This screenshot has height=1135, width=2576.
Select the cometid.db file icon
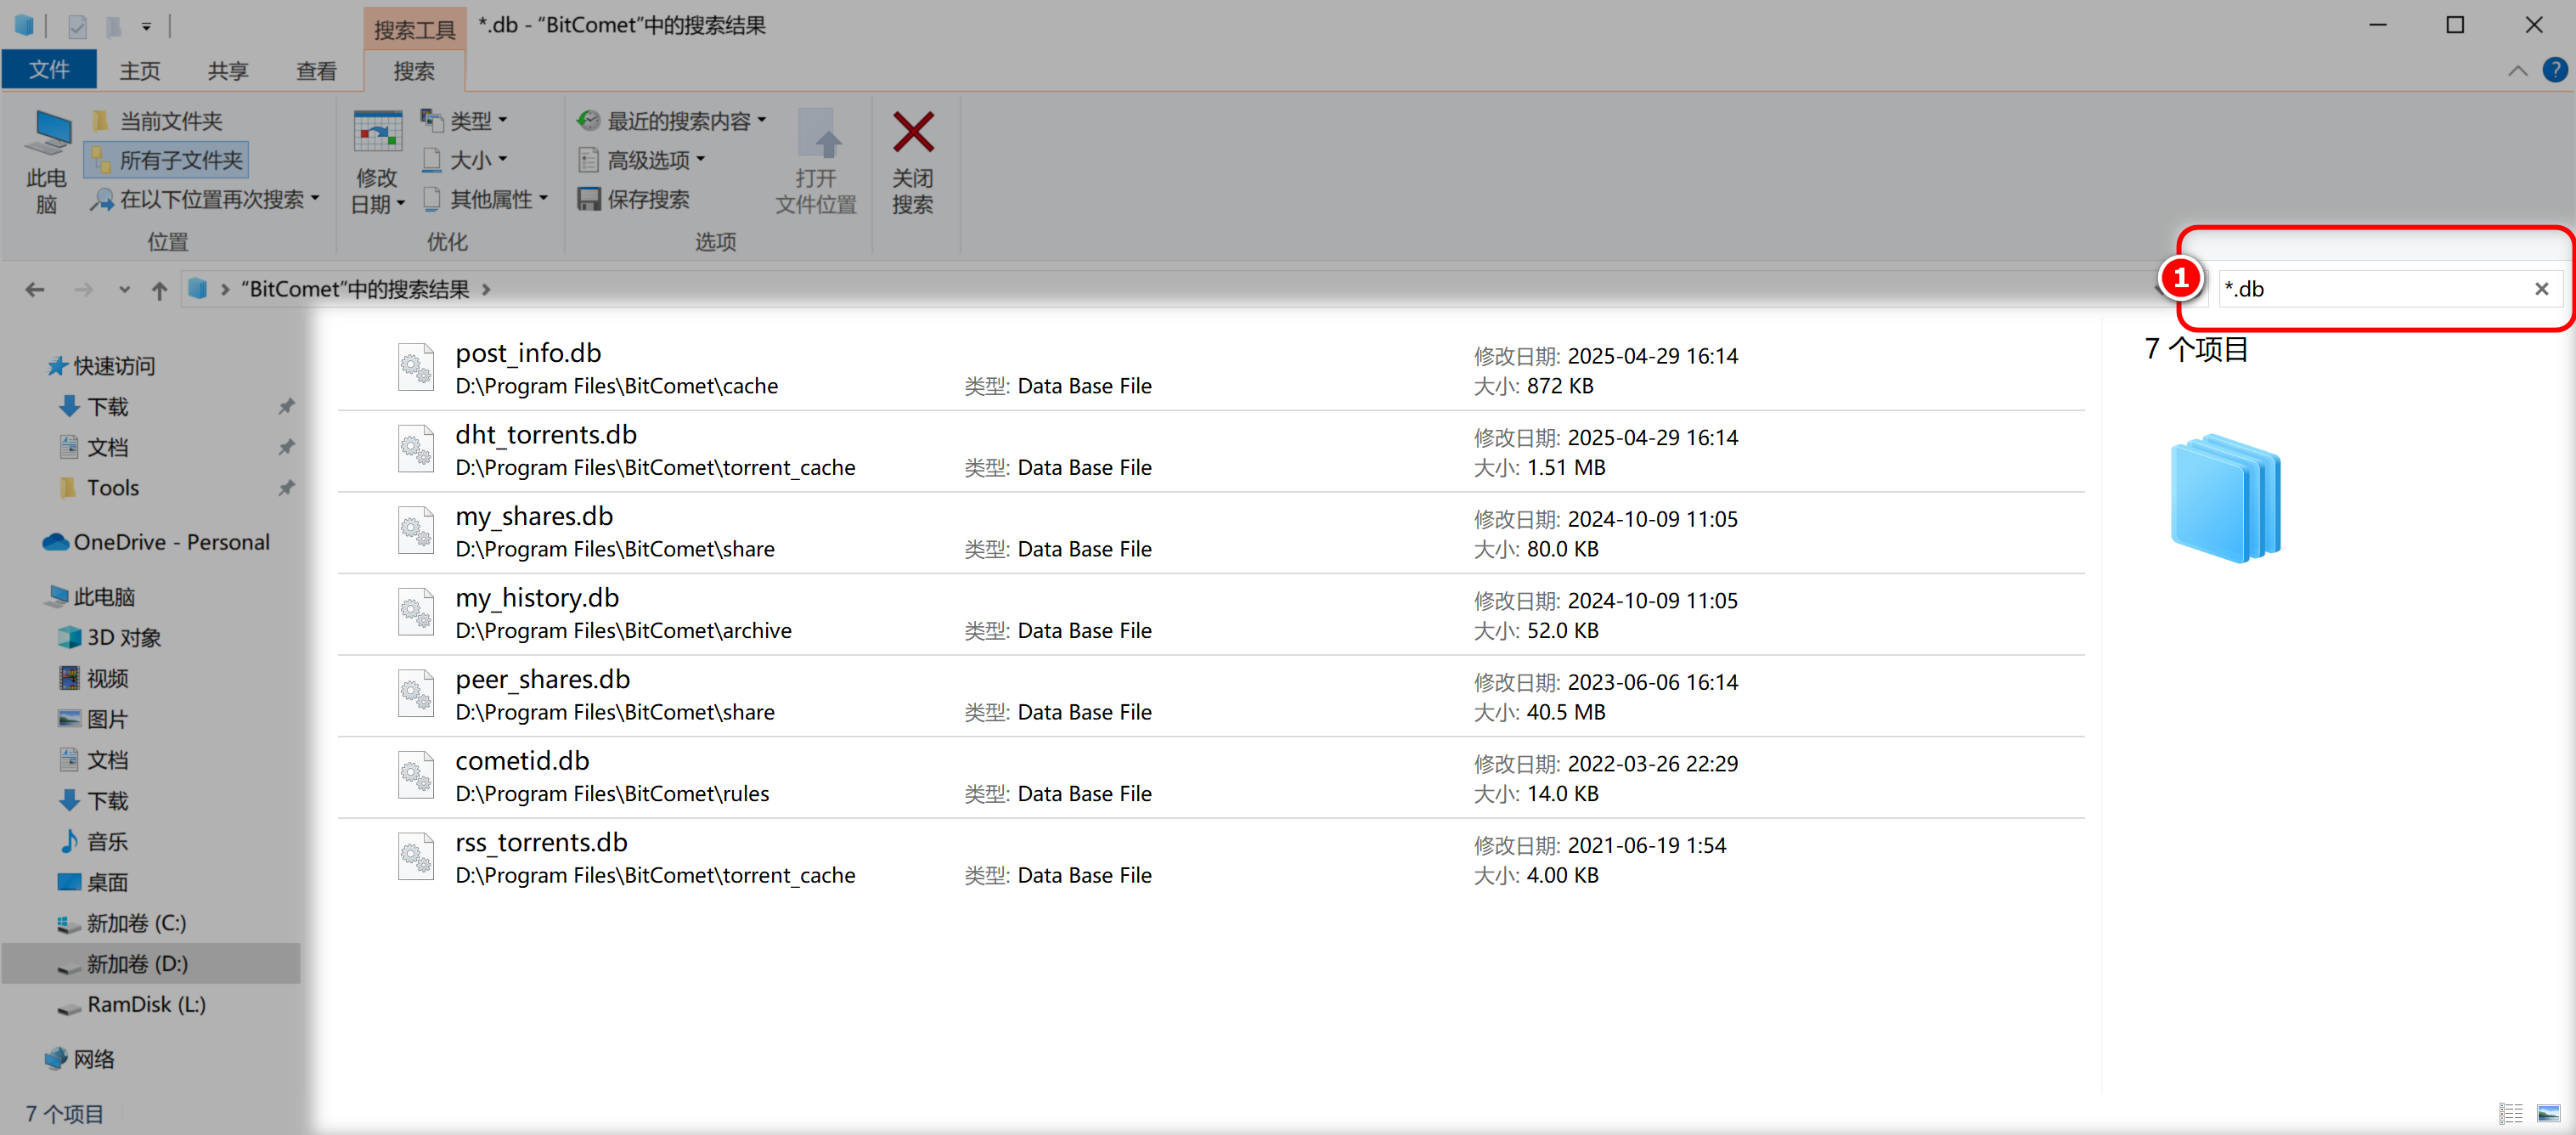point(416,776)
